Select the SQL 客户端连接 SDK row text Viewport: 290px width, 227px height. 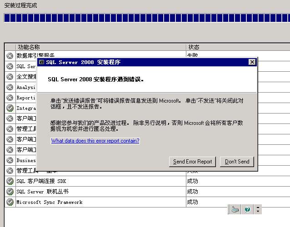point(41,181)
